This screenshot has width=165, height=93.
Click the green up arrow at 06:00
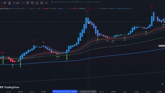[x=20, y=64]
